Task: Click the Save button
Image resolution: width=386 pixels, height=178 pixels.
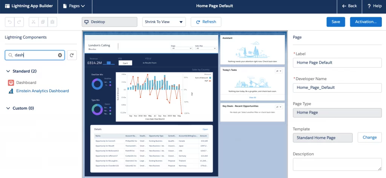Action: pyautogui.click(x=336, y=22)
